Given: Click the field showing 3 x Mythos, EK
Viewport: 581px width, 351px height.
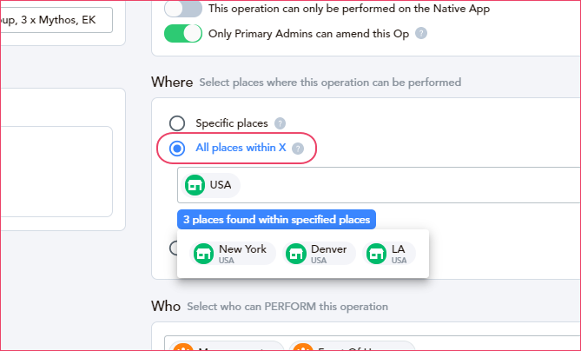Looking at the screenshot, I should click(x=56, y=20).
